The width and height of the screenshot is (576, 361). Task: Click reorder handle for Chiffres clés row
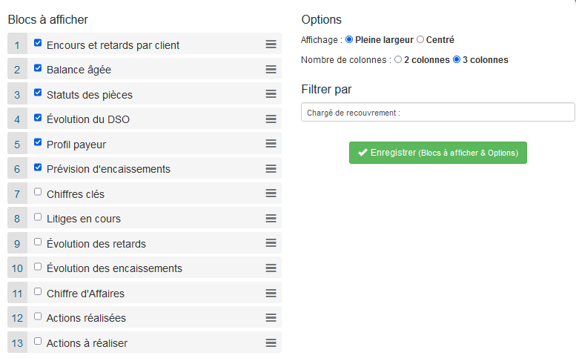pyautogui.click(x=271, y=193)
